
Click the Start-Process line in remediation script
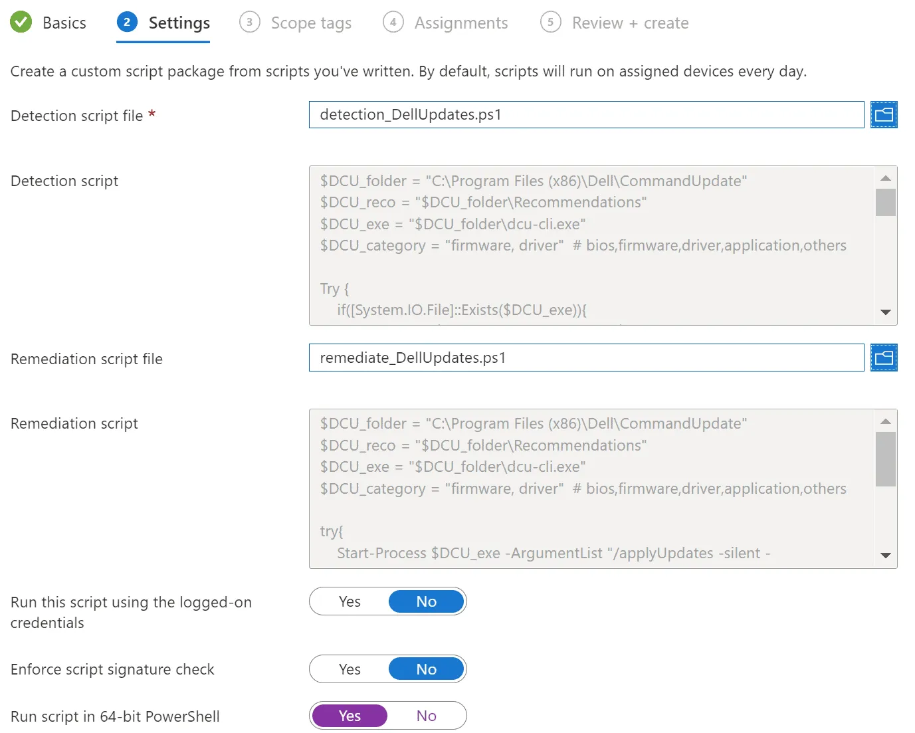[554, 553]
